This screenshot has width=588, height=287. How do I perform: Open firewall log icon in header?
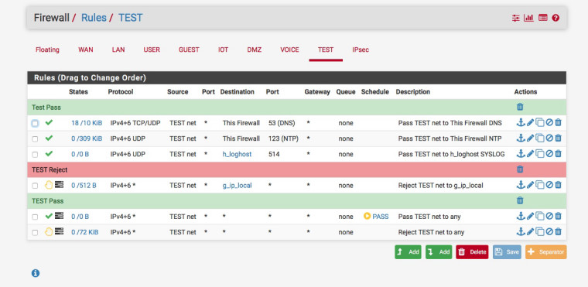[x=542, y=18]
